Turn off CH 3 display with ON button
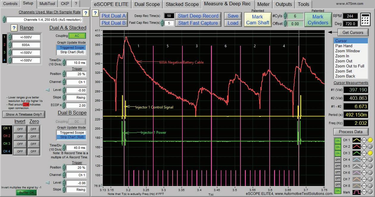 (338, 153)
